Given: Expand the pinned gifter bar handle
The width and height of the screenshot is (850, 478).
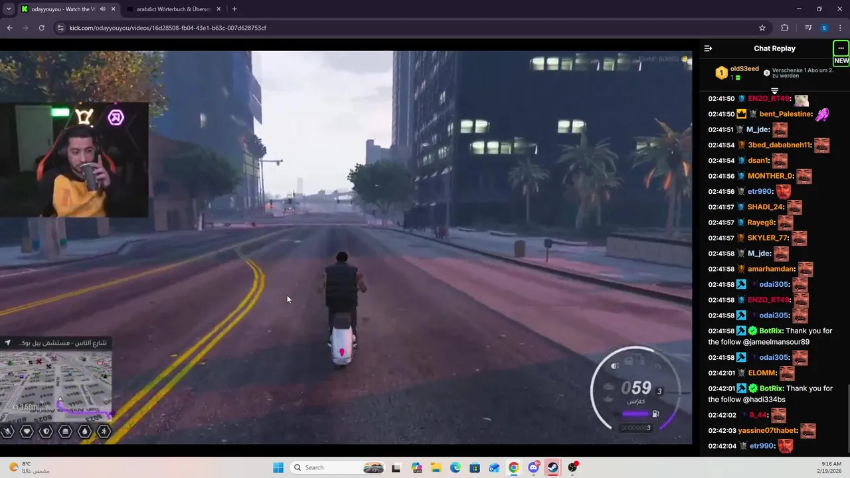Looking at the screenshot, I should tap(774, 90).
